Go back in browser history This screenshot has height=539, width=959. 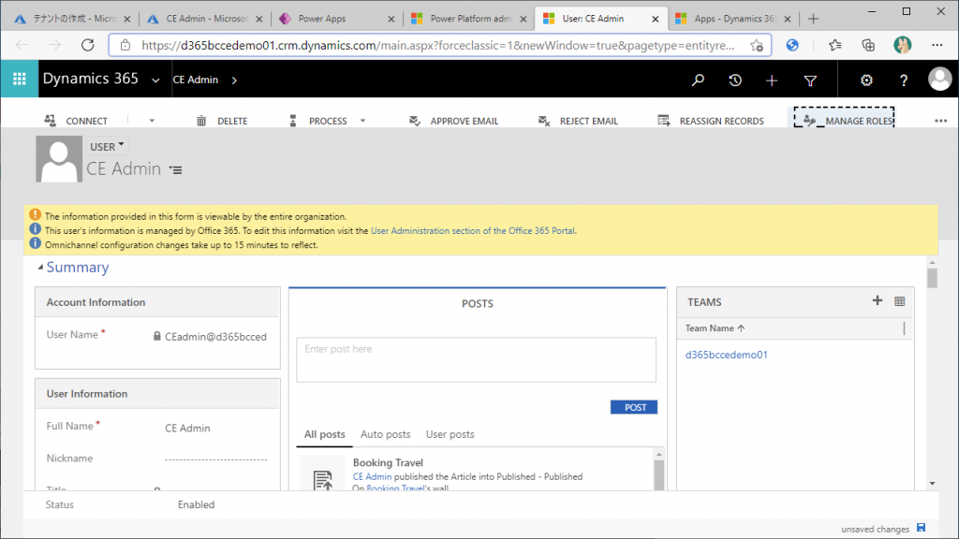pos(22,45)
